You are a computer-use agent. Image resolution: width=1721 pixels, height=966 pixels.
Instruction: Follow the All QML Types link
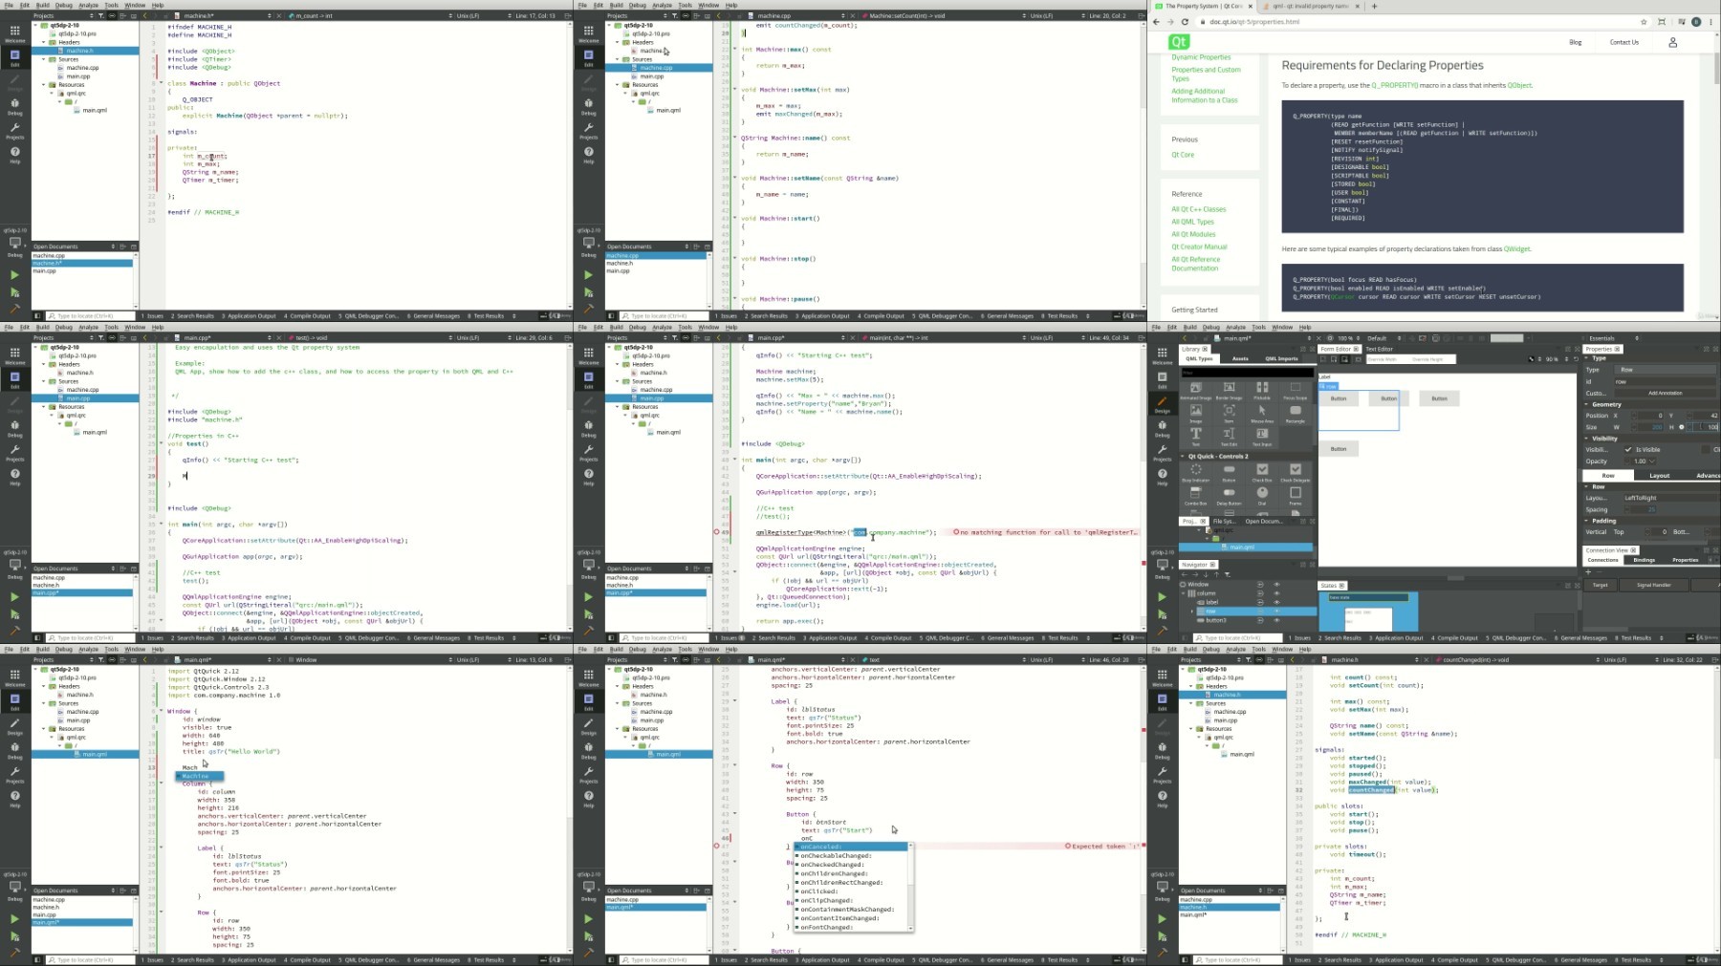pyautogui.click(x=1192, y=222)
